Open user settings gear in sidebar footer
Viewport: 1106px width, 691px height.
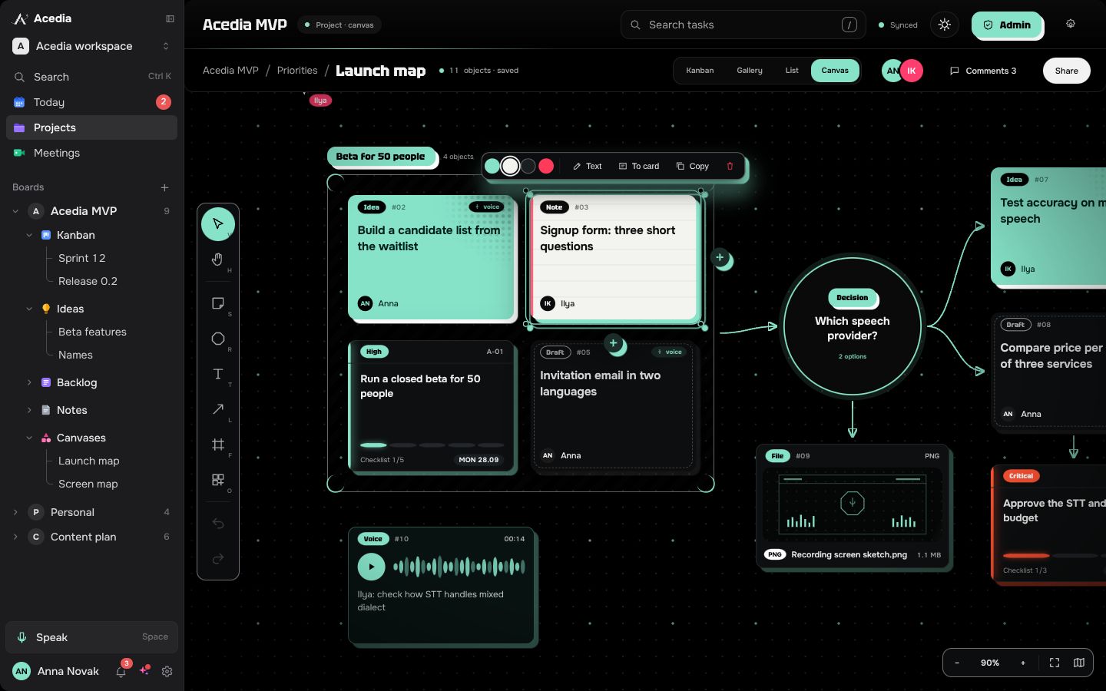(x=167, y=671)
